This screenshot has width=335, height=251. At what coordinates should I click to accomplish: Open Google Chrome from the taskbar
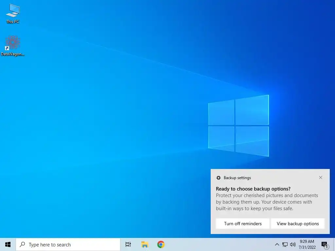pyautogui.click(x=161, y=244)
